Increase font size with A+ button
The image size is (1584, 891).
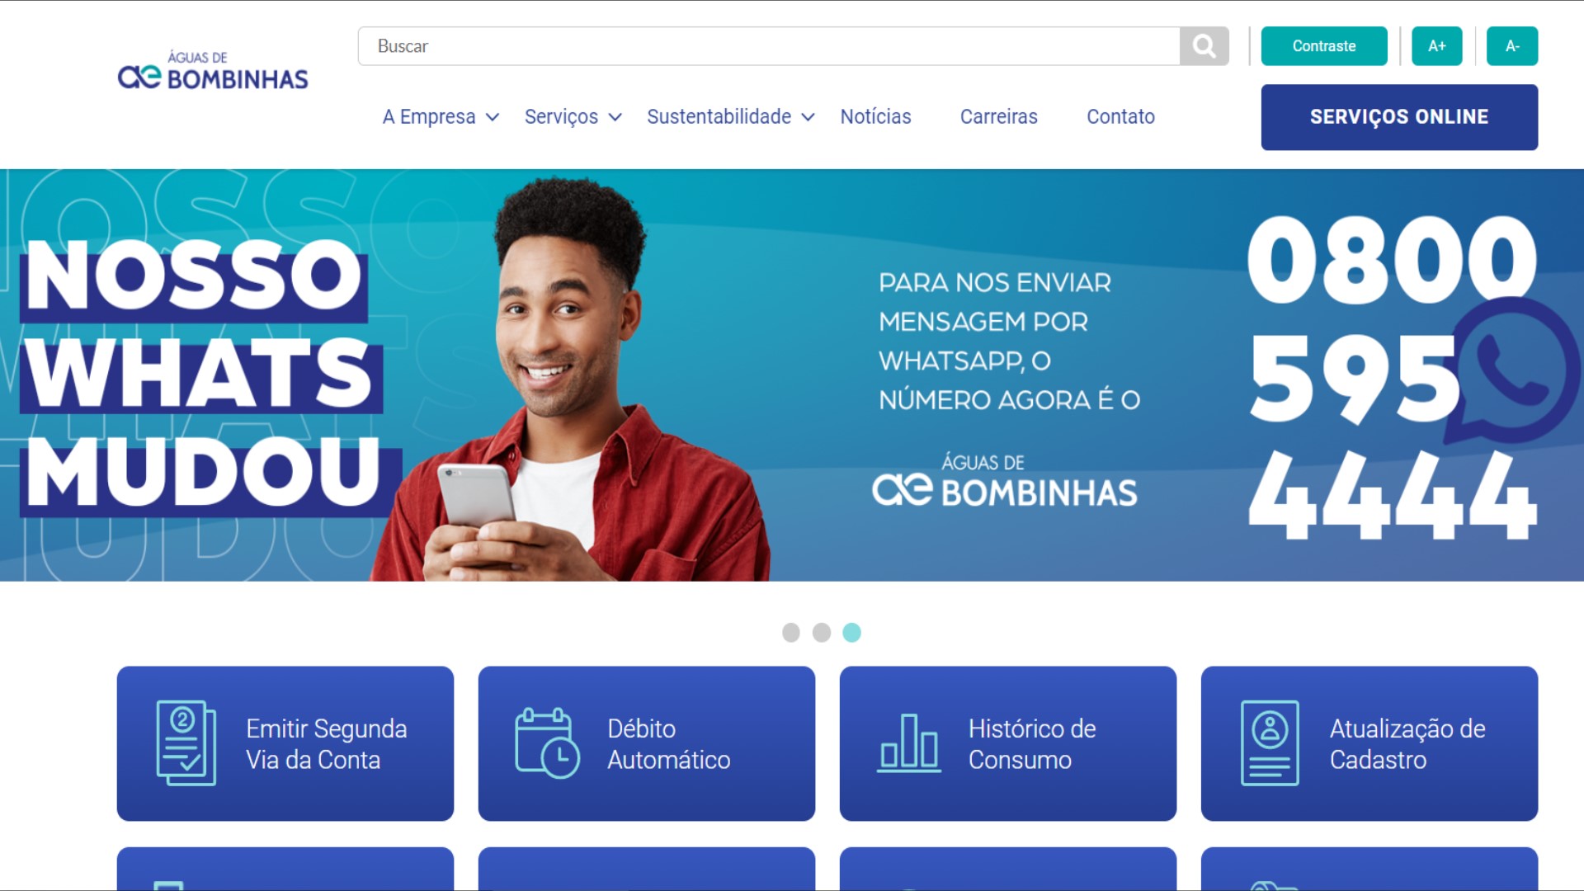[x=1436, y=46]
